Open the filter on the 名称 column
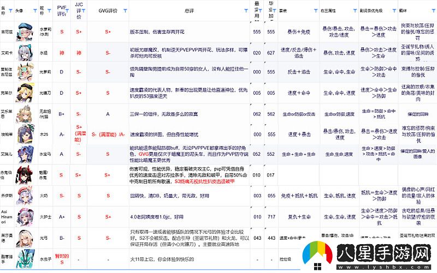 tap(10, 11)
